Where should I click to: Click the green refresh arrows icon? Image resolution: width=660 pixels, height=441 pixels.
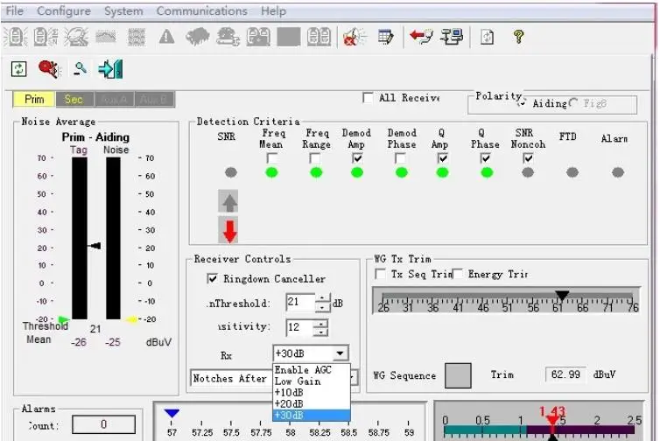(x=18, y=69)
